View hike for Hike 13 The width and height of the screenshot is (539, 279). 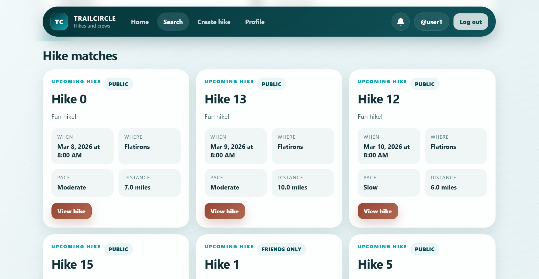tap(225, 211)
